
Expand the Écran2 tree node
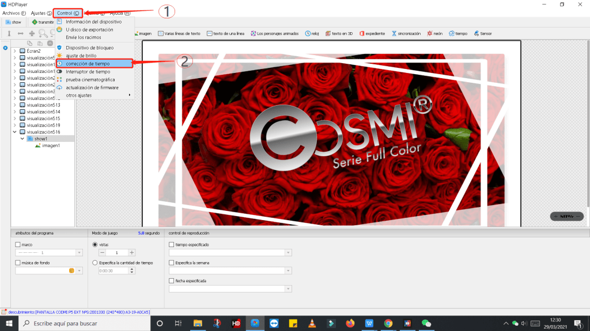[14, 51]
